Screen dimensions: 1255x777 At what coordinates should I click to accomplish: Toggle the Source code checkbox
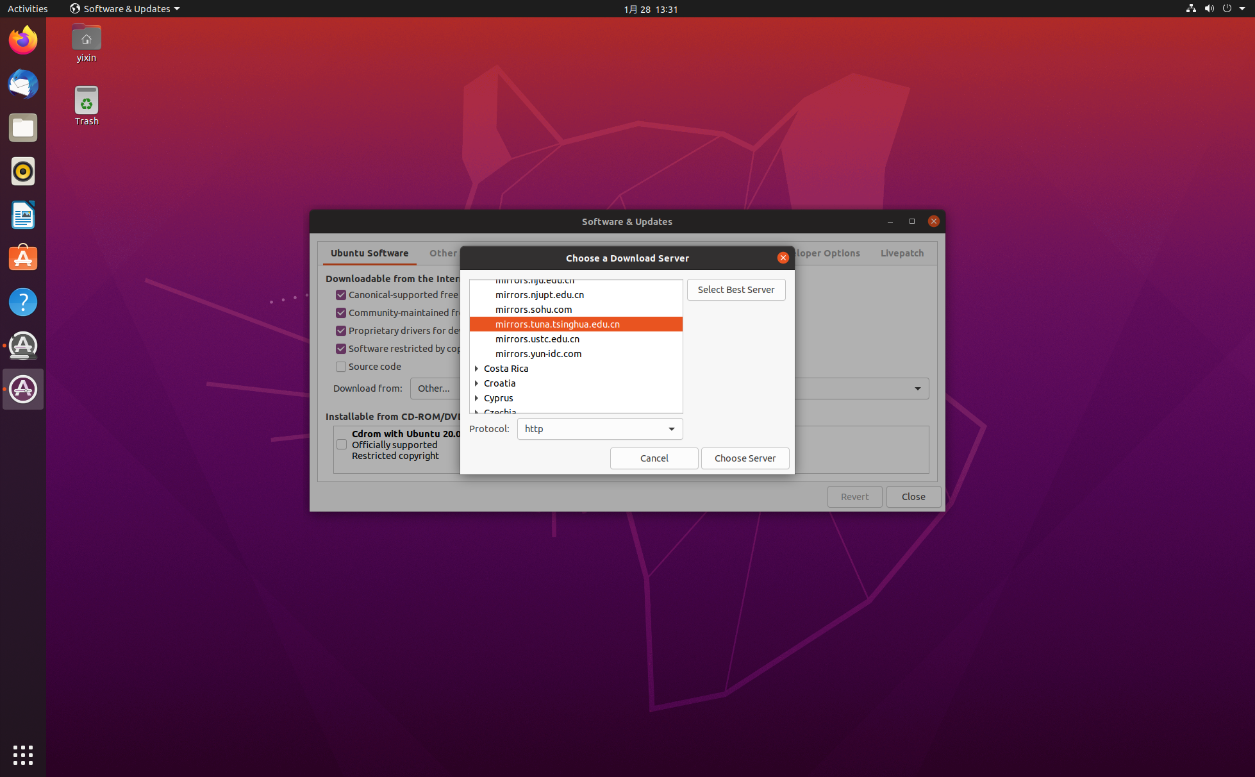(341, 367)
